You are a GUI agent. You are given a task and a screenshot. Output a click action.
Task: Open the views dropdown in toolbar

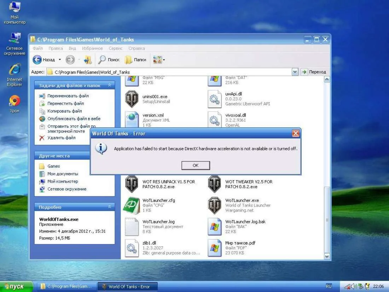(159, 60)
